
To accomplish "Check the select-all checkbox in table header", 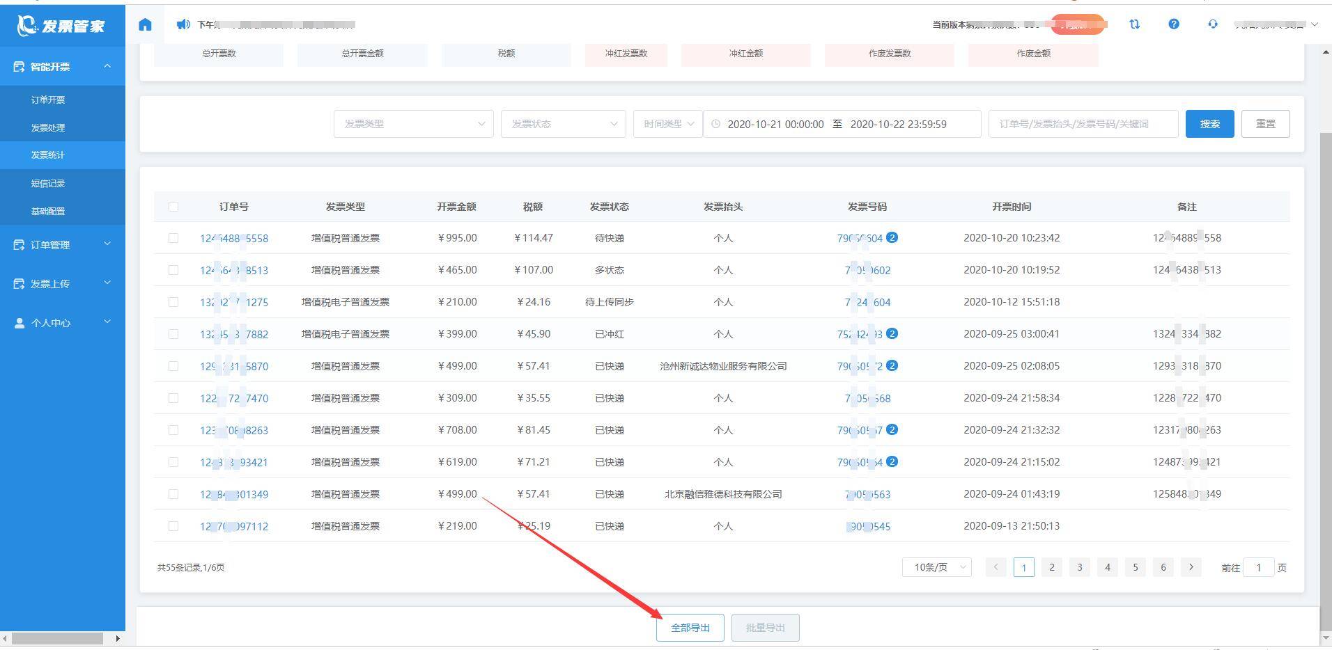I will point(173,207).
